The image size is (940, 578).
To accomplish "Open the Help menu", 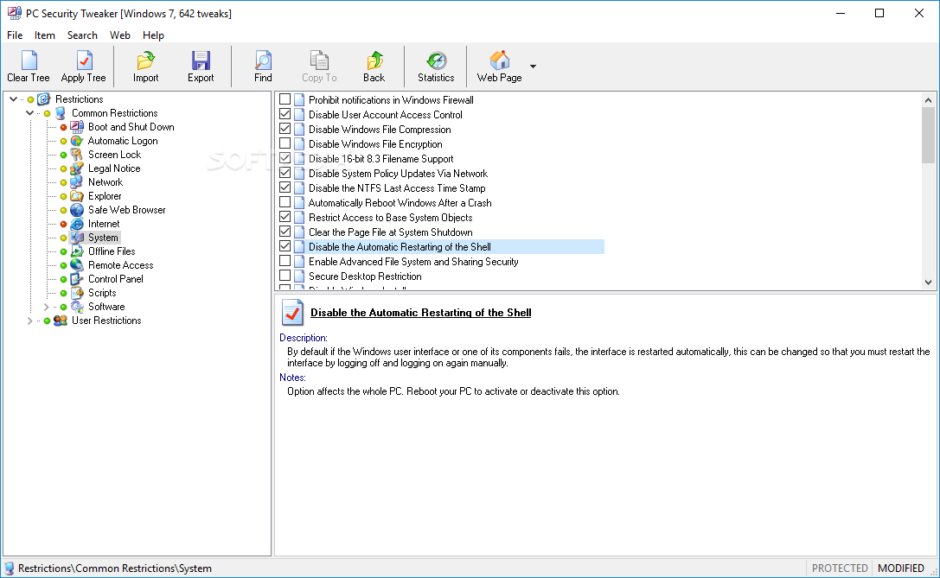I will 153,35.
